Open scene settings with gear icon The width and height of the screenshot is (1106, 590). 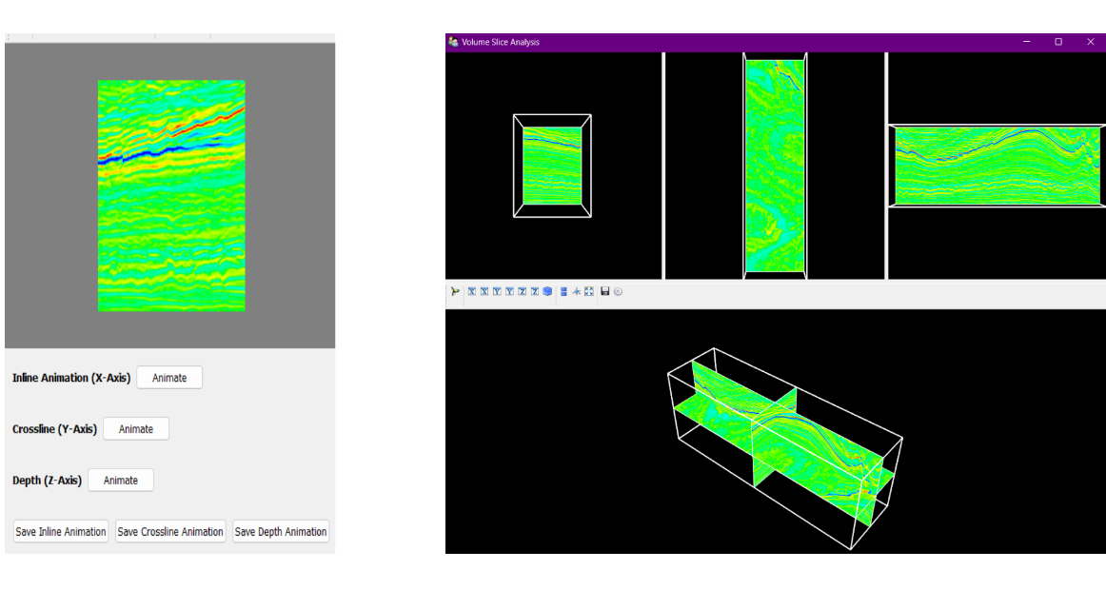point(618,292)
